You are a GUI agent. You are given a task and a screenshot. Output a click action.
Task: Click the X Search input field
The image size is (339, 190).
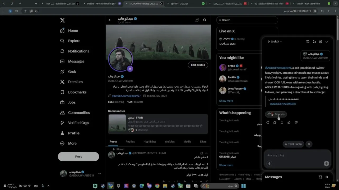click(x=247, y=20)
